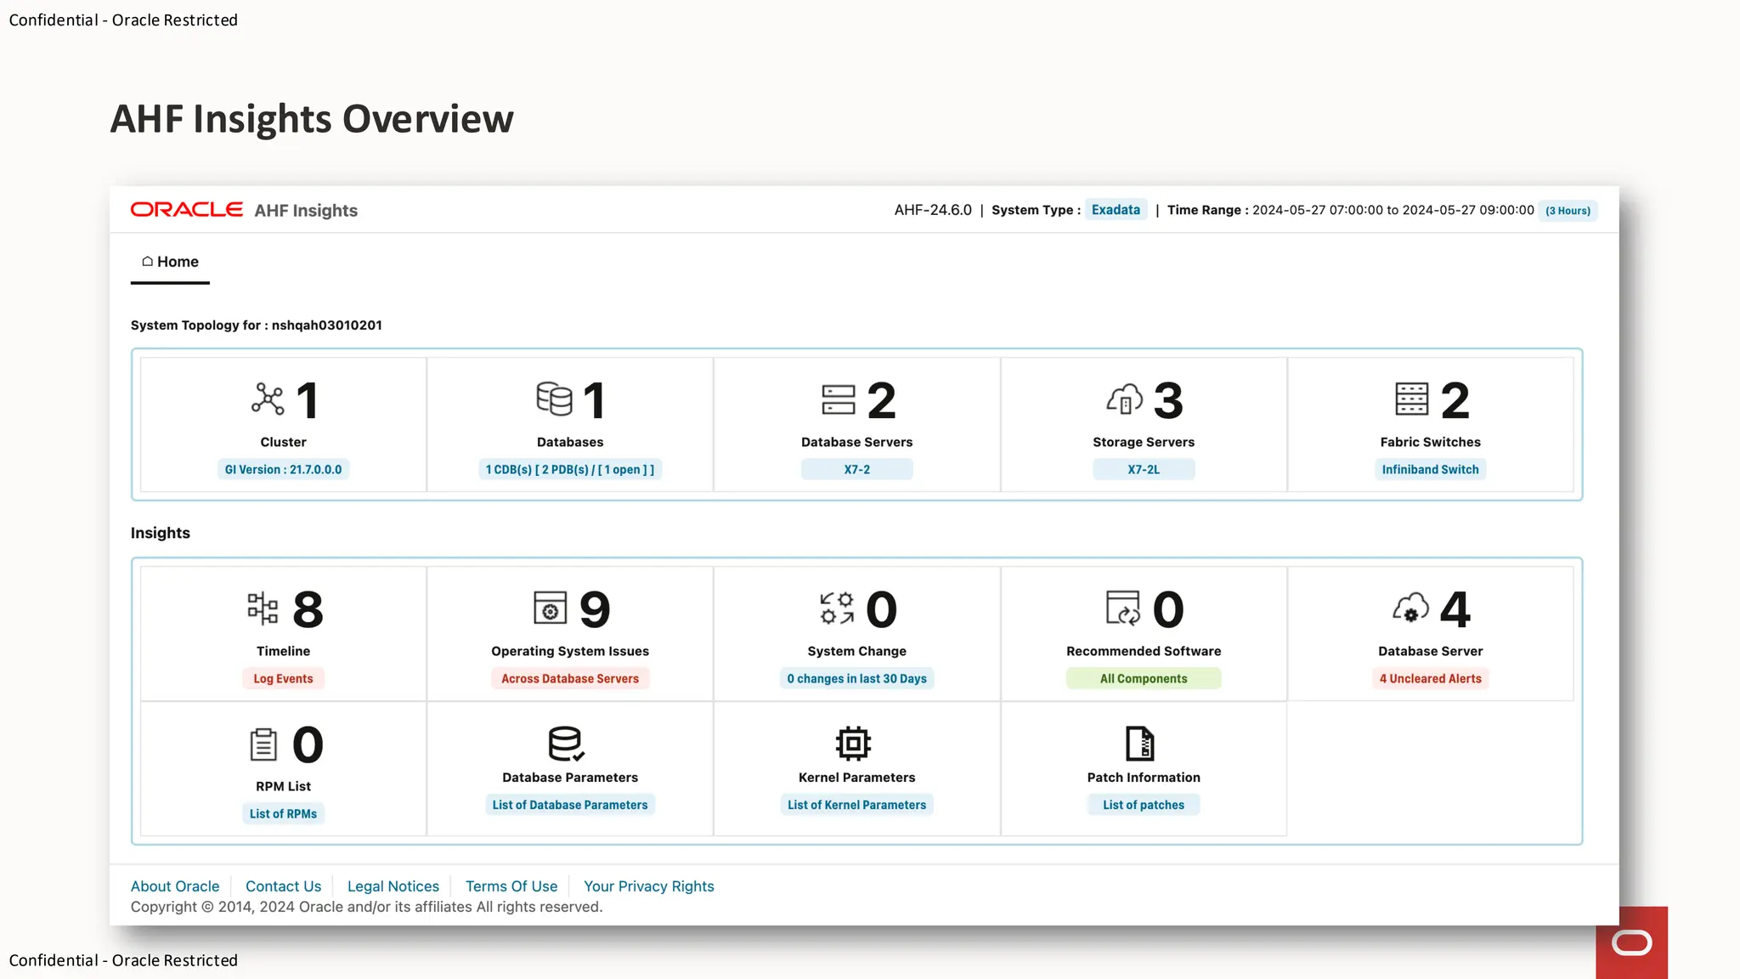Open Your Privacy Rights footer link
The width and height of the screenshot is (1740, 979).
tap(649, 886)
